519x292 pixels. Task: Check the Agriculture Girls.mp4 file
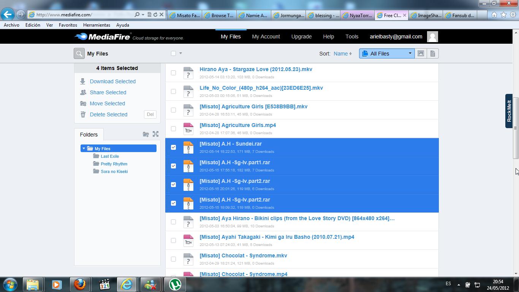pos(173,129)
